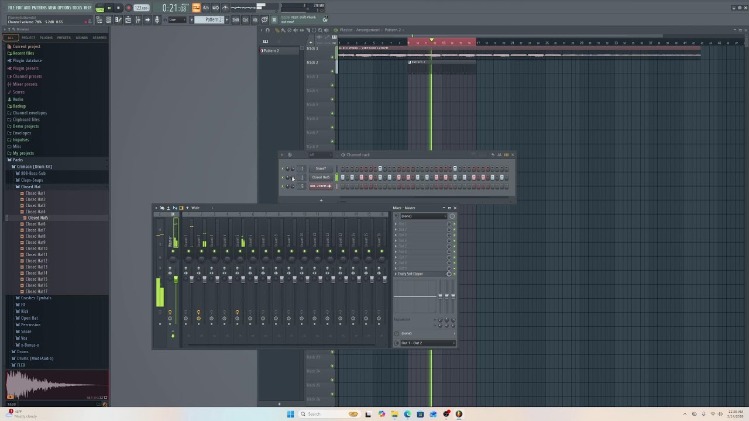The height and width of the screenshot is (421, 749).
Task: Open the Pattern 2 selector
Action: click(x=209, y=20)
